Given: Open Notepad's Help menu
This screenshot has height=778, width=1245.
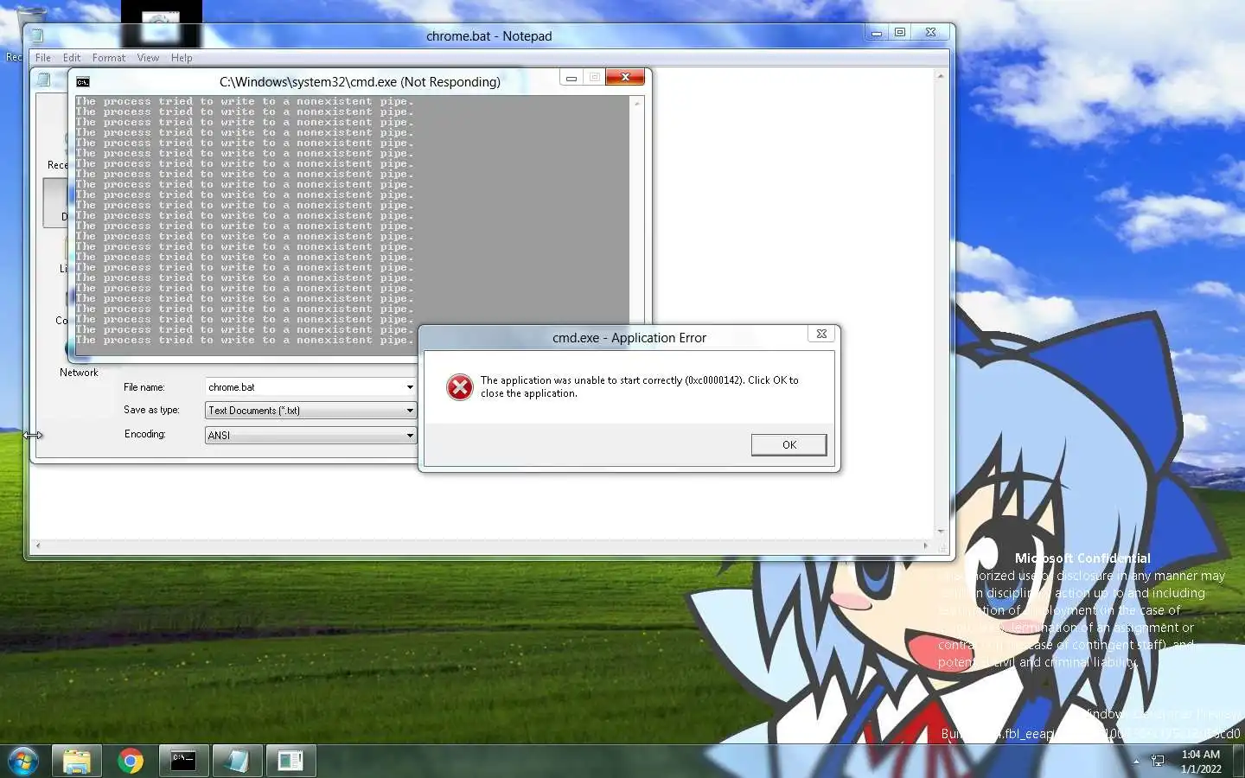Looking at the screenshot, I should (x=182, y=58).
